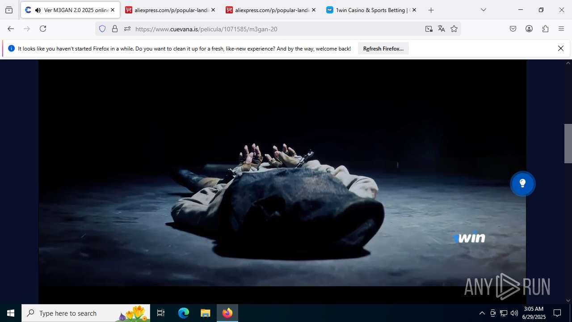Bookmark this page with the star icon
Viewport: 572px width, 322px height.
click(454, 29)
